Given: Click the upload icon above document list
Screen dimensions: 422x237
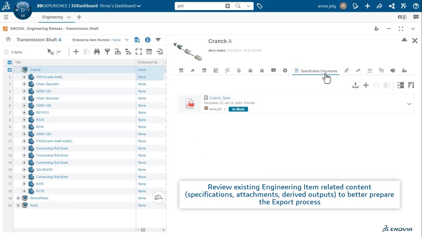Looking at the screenshot, I should point(355,85).
